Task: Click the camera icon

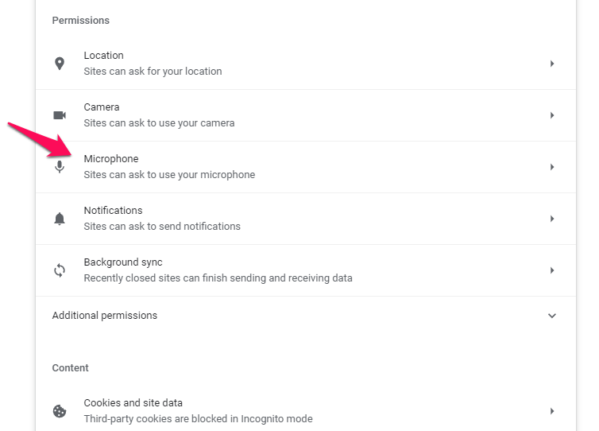Action: (x=60, y=115)
